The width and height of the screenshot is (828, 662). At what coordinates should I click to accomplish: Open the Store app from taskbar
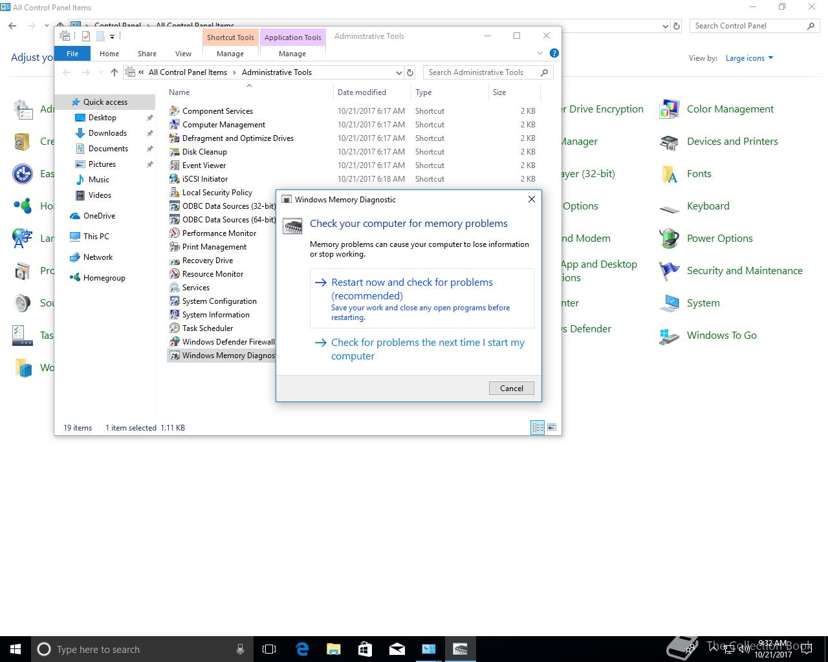[365, 649]
